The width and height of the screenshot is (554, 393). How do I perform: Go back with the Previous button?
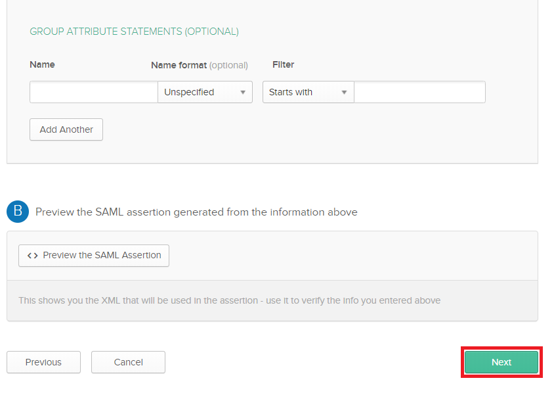(43, 362)
